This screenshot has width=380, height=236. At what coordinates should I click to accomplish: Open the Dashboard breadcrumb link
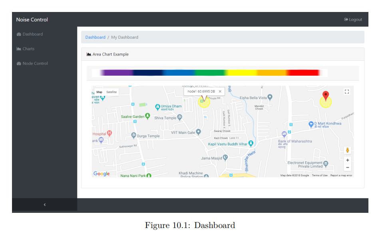tap(95, 37)
